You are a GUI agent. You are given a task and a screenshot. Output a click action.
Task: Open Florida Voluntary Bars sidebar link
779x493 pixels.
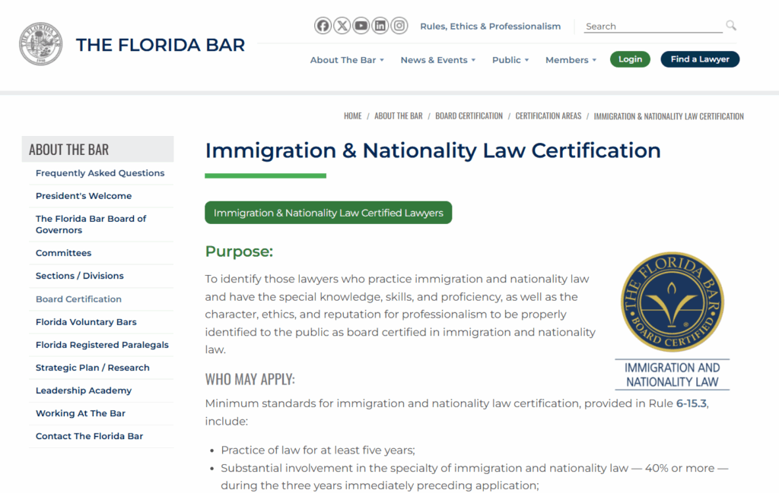tap(86, 322)
